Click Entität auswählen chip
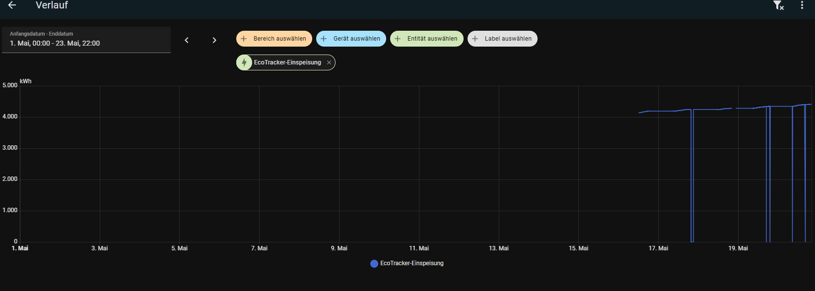815x291 pixels. click(x=427, y=39)
